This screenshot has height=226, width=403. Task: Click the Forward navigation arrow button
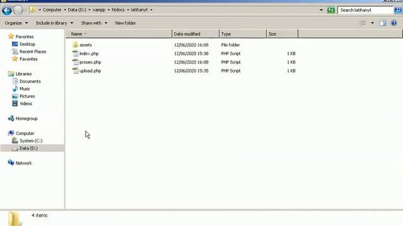pyautogui.click(x=18, y=10)
